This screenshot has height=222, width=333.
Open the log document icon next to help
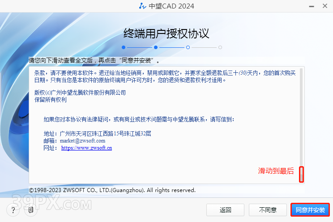click(31, 210)
